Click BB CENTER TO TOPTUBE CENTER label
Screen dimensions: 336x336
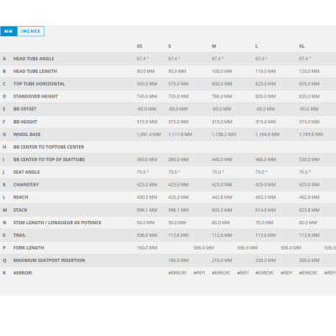click(x=49, y=147)
